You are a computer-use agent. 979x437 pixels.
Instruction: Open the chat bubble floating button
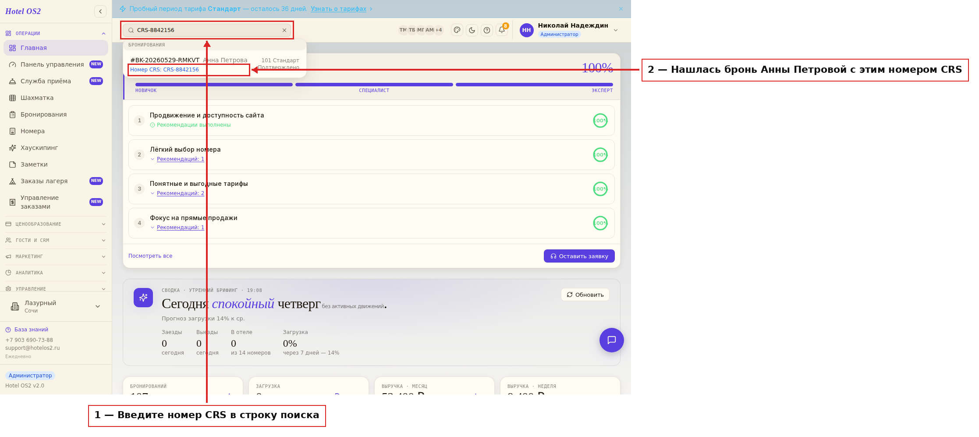pos(612,340)
